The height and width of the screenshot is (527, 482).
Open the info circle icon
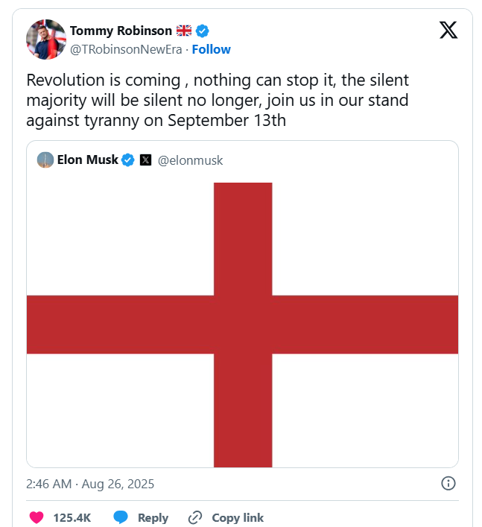click(x=448, y=483)
